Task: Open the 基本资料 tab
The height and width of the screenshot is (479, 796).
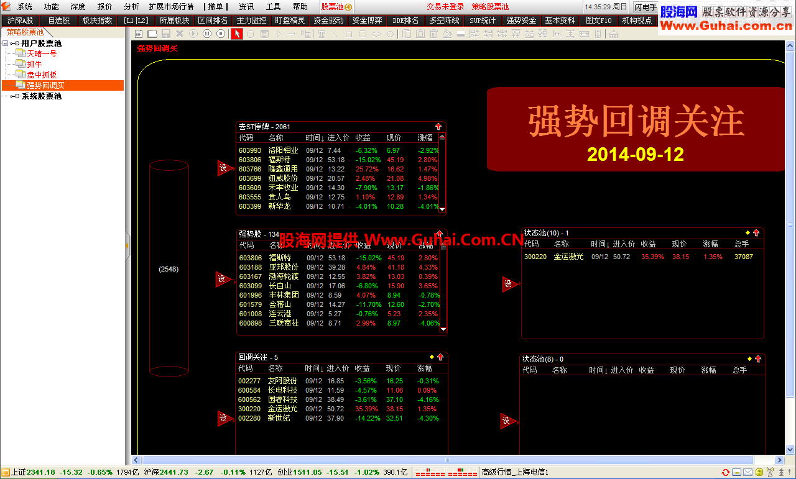Action: tap(560, 21)
